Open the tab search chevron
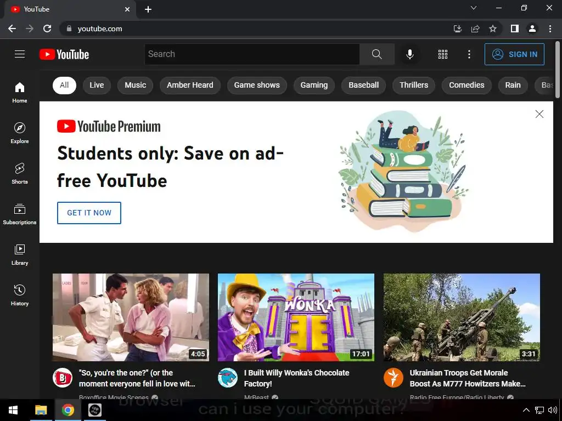Screen dimensions: 562x421 [x=474, y=8]
